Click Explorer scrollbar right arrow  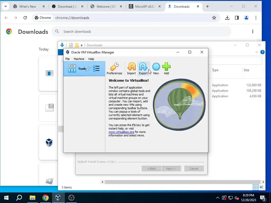(x=263, y=182)
